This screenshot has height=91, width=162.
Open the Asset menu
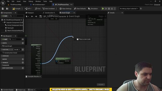(18, 1)
